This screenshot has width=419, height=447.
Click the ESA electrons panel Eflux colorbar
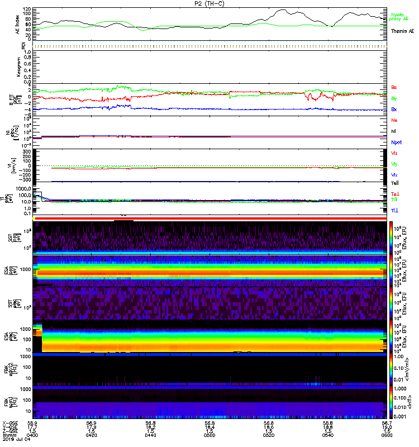[x=391, y=336]
